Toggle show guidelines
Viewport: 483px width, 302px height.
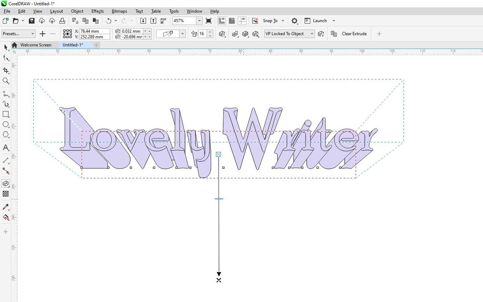[242, 21]
